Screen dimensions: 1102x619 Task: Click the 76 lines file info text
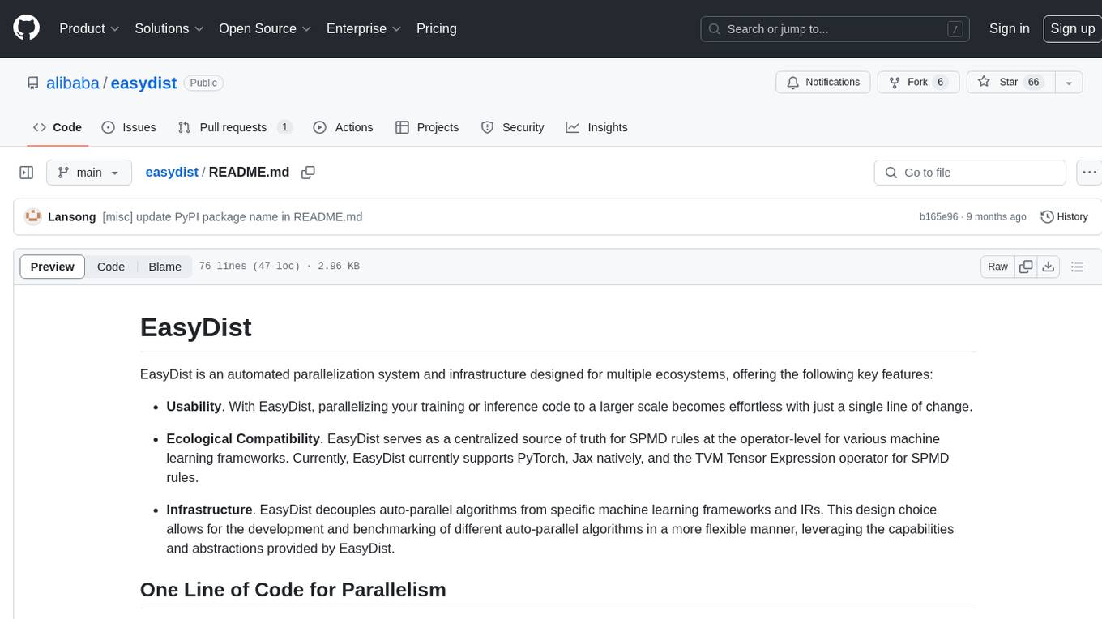tap(279, 267)
